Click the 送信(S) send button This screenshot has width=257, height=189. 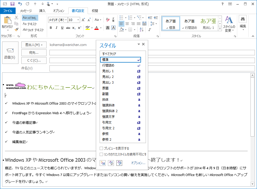point(10,53)
